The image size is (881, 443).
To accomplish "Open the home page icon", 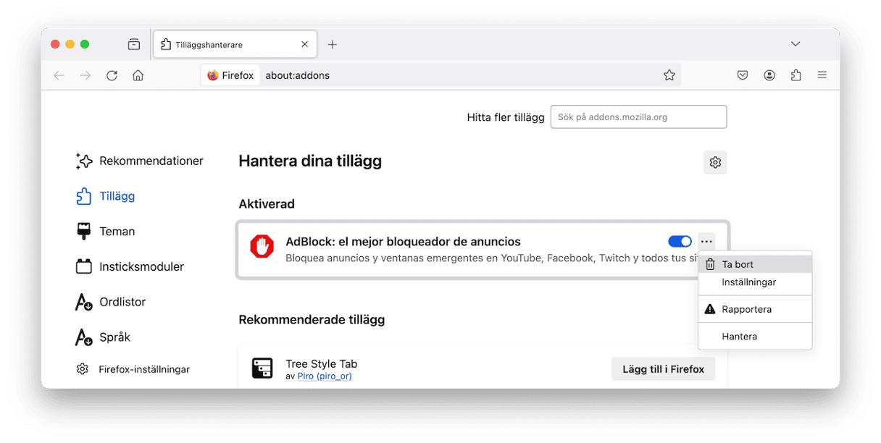I will pos(138,75).
